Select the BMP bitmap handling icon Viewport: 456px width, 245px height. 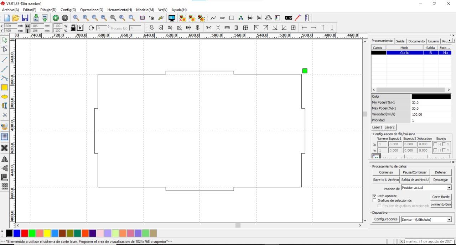pyautogui.click(x=222, y=18)
